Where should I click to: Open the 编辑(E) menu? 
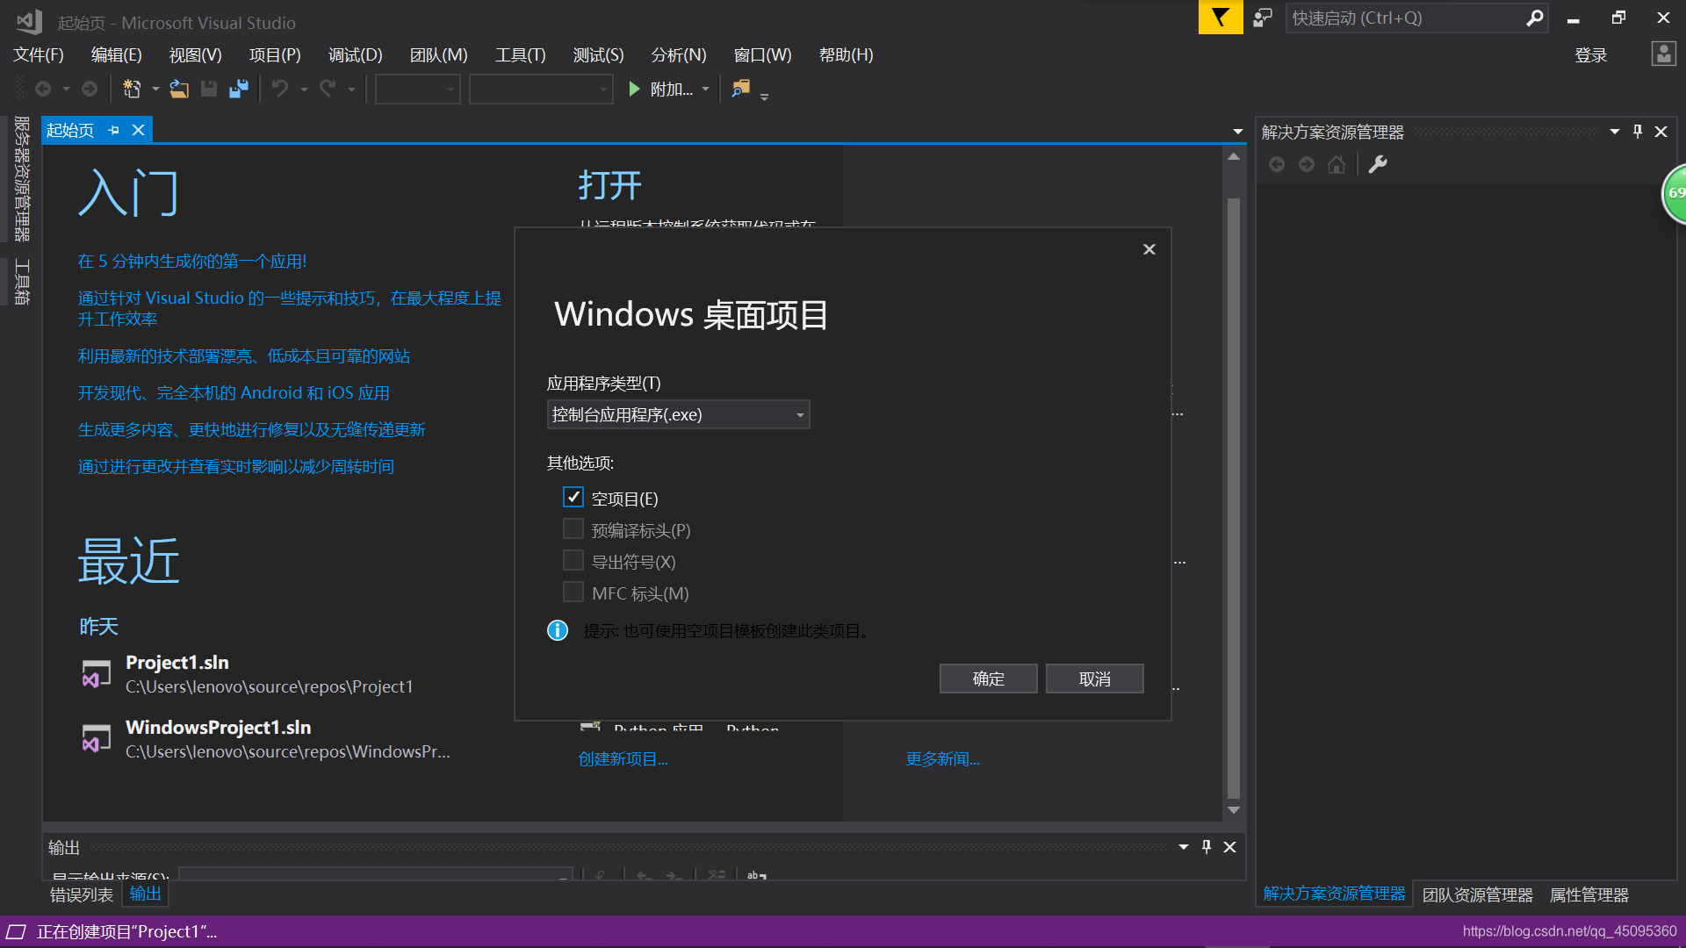click(116, 54)
